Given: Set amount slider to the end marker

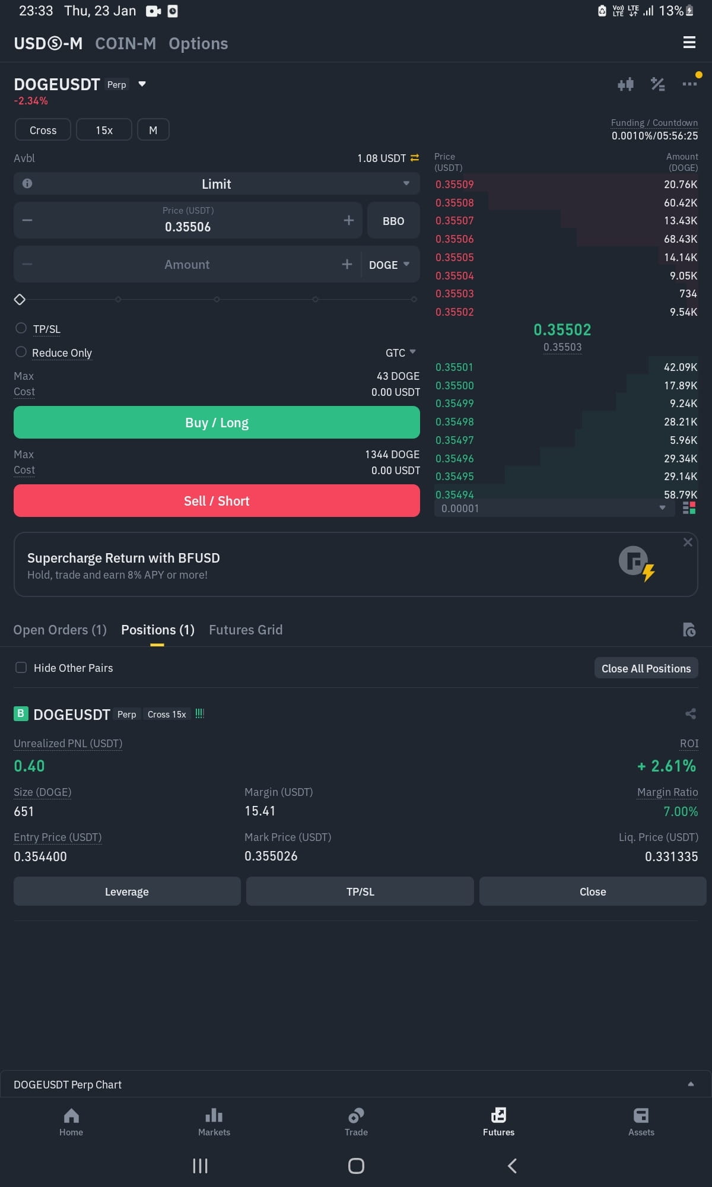Looking at the screenshot, I should (414, 299).
